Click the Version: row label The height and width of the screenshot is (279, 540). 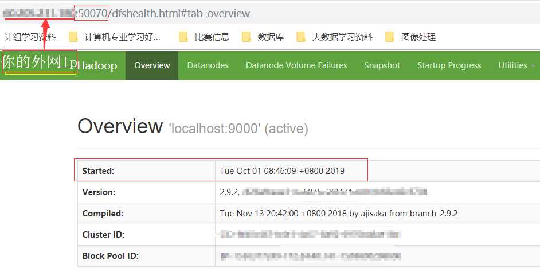[x=99, y=192]
